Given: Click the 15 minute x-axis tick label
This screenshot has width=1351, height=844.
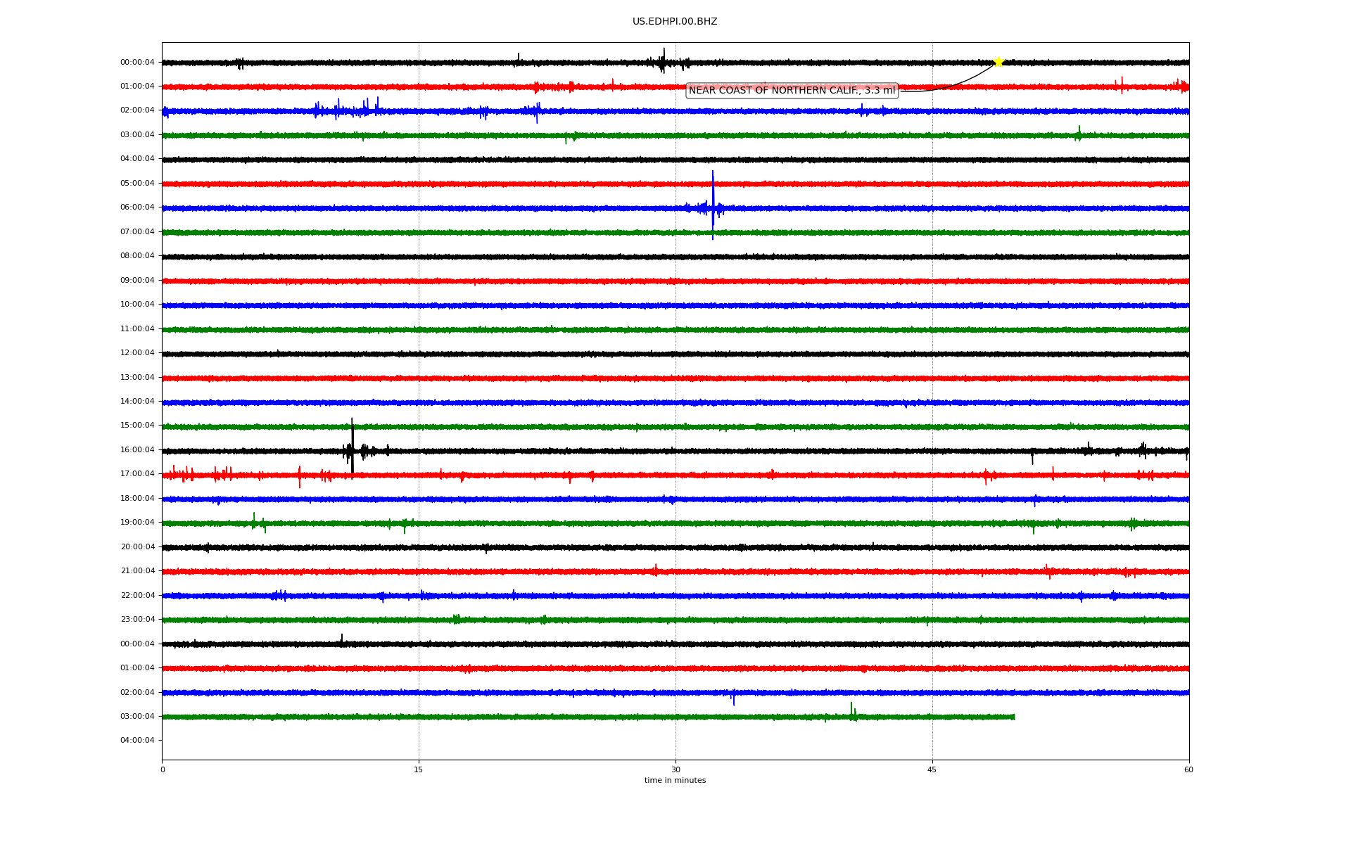Looking at the screenshot, I should coord(419,769).
